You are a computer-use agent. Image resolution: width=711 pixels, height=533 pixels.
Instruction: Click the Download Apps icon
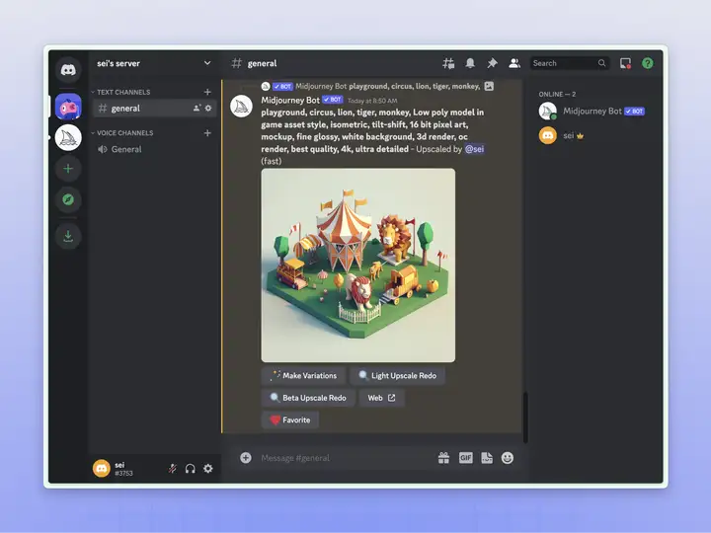(68, 236)
